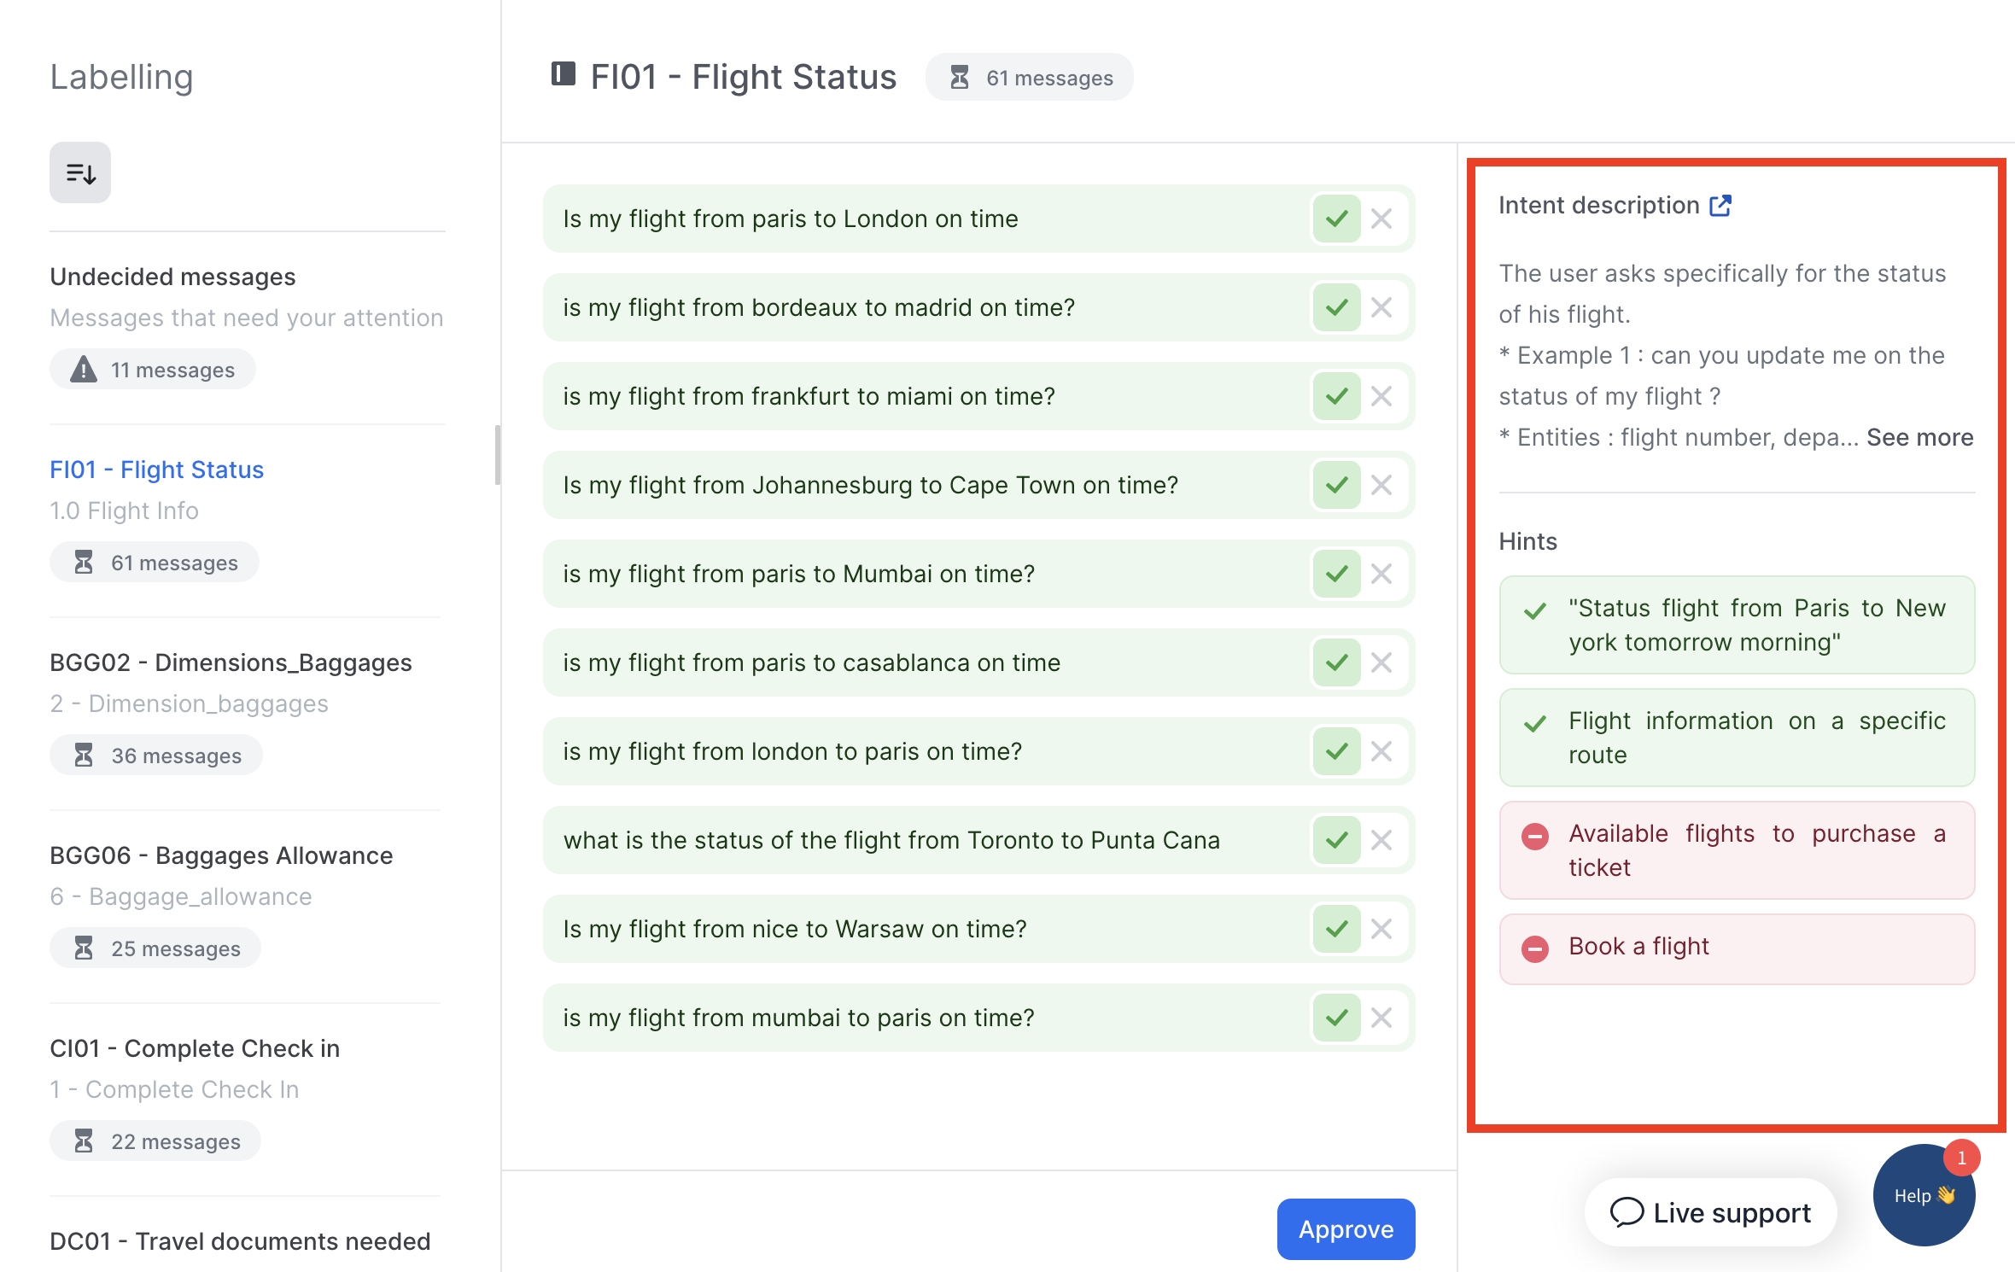
Task: Reject the Johannesburg to Cape Town message
Action: (1381, 486)
